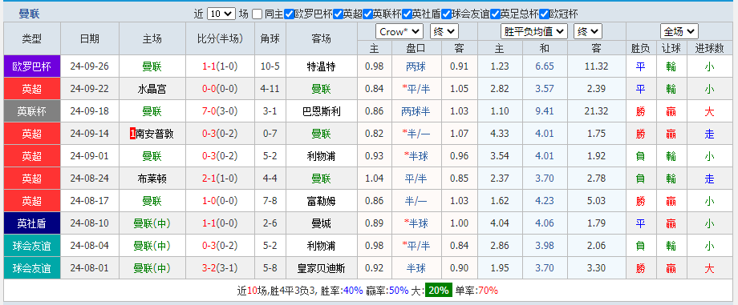
Task: Click the 0-0(0-0) score at 水晶宫
Action: click(220, 89)
